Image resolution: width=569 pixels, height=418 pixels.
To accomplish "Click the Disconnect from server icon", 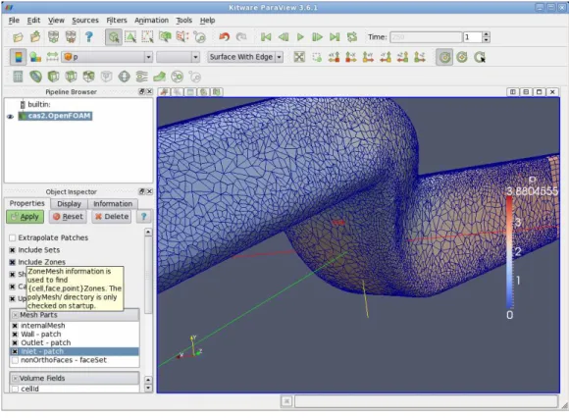I will [x=71, y=37].
